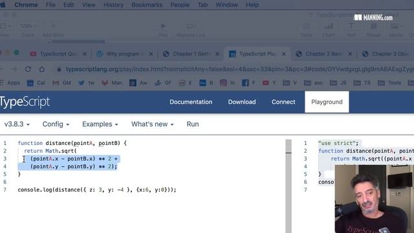Open the F Facebook bookmark
This screenshot has width=414, height=233.
(248, 83)
